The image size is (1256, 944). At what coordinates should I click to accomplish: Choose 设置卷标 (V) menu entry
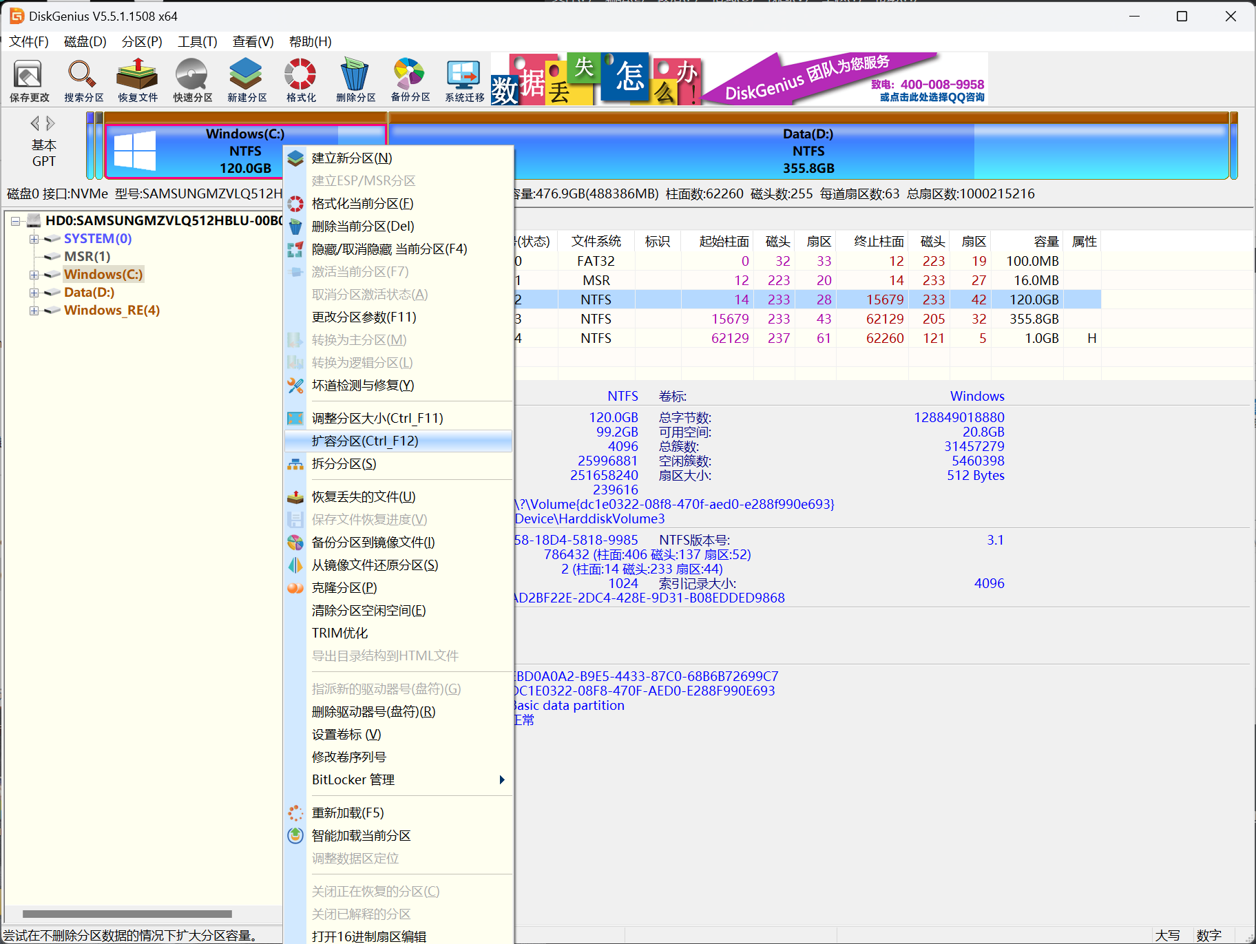(x=398, y=735)
